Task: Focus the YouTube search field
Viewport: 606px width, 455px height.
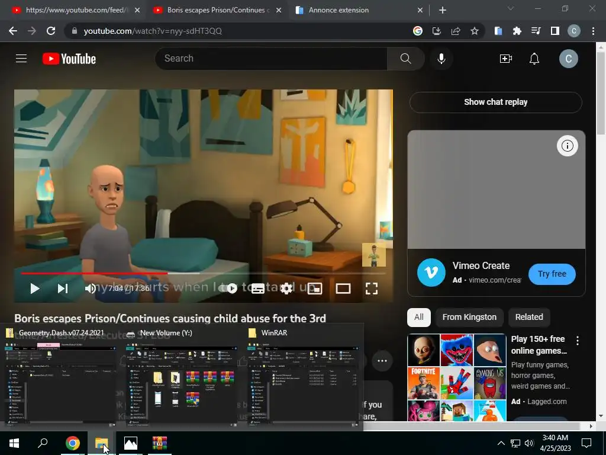Action: coord(270,59)
